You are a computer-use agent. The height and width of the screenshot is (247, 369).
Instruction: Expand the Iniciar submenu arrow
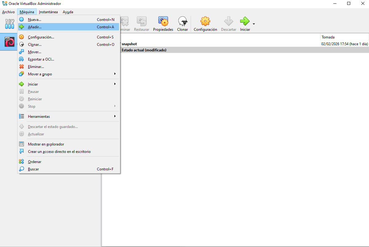point(115,84)
